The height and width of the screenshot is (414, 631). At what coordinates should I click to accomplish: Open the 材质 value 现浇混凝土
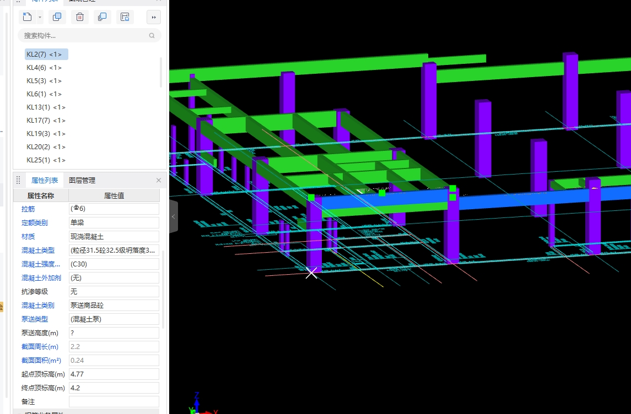tap(114, 236)
